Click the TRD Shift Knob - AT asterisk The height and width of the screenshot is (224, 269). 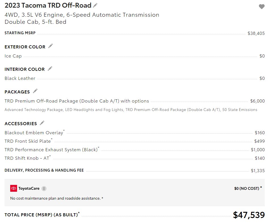50,156
